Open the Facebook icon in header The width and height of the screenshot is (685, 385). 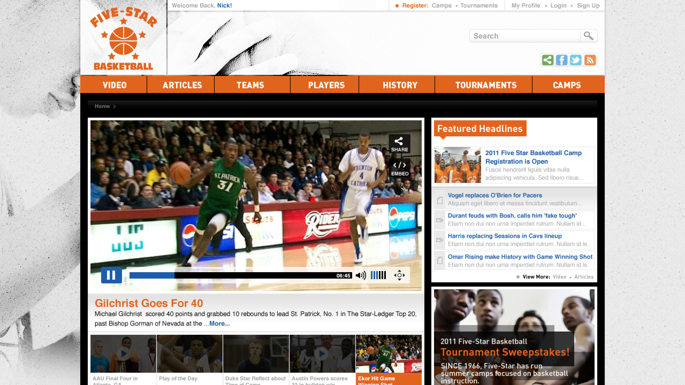(x=561, y=60)
